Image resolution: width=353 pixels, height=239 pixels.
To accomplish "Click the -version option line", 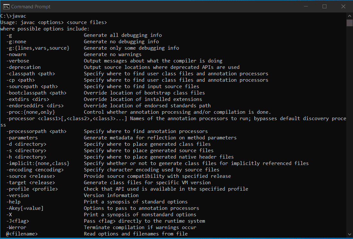I will [18, 195].
